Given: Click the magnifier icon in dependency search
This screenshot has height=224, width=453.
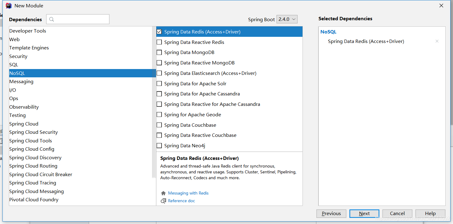Looking at the screenshot, I should 52,19.
